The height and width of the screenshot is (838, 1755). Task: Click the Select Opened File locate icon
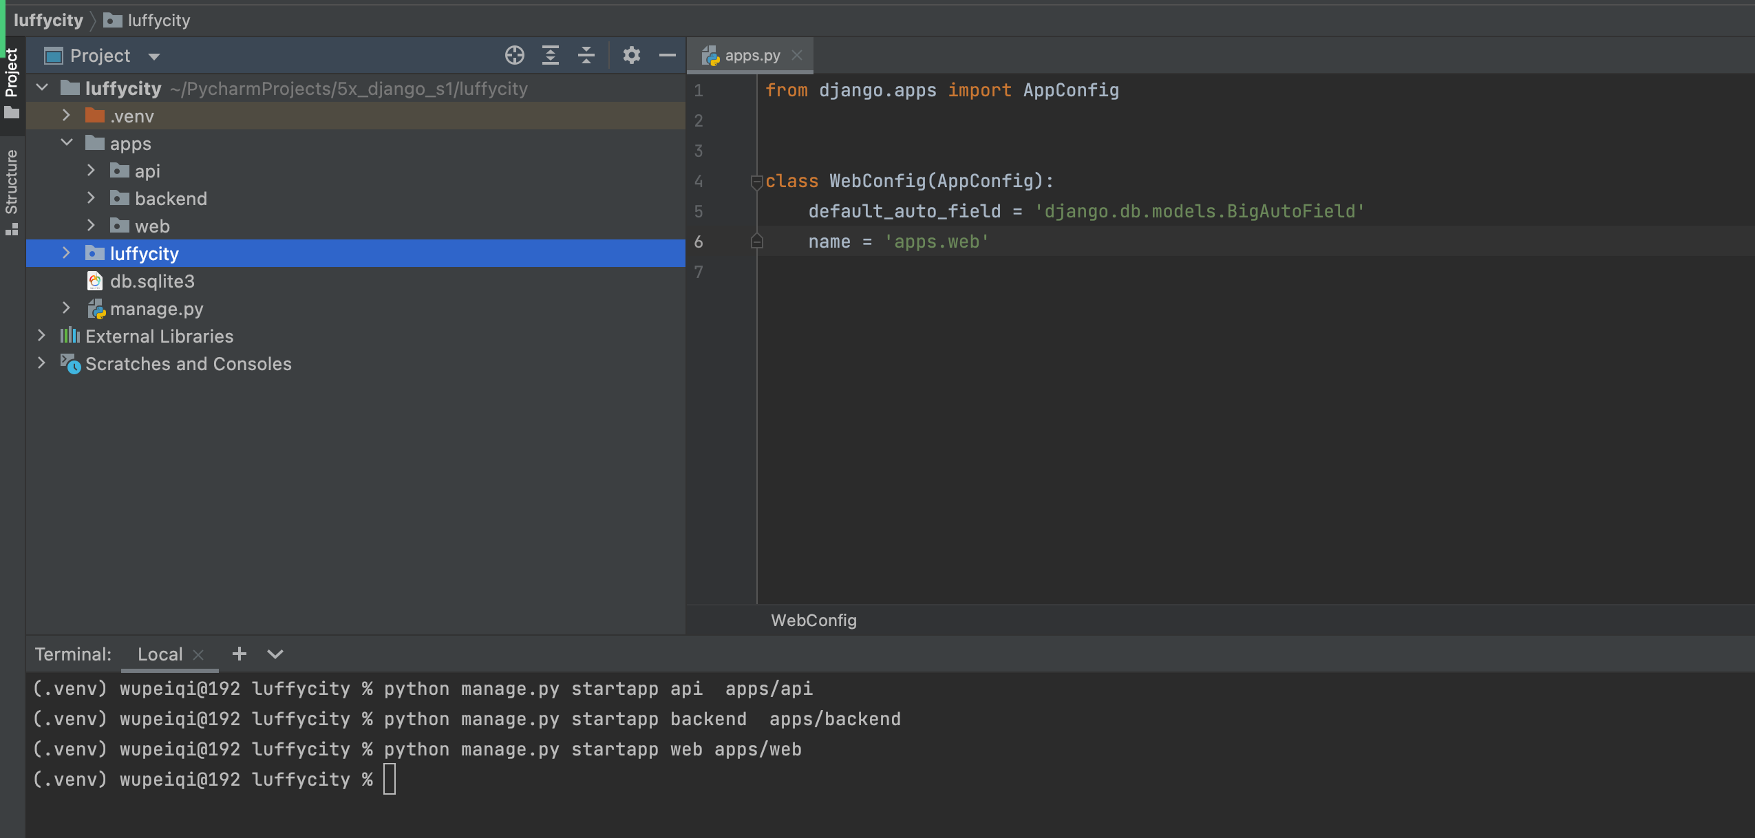click(514, 55)
